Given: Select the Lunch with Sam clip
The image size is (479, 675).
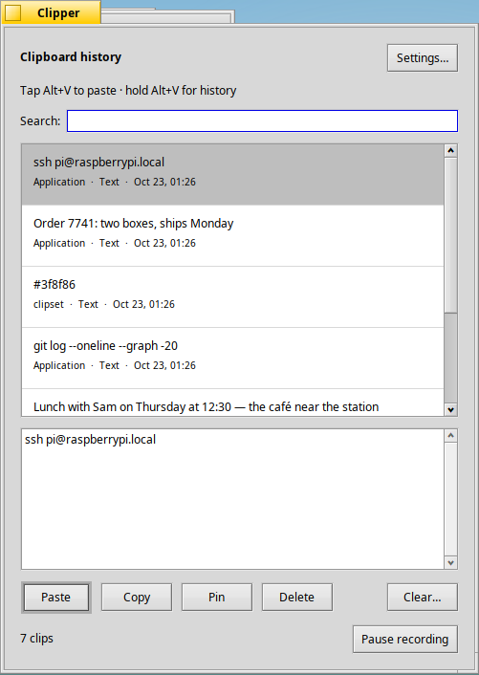Looking at the screenshot, I should [x=233, y=403].
